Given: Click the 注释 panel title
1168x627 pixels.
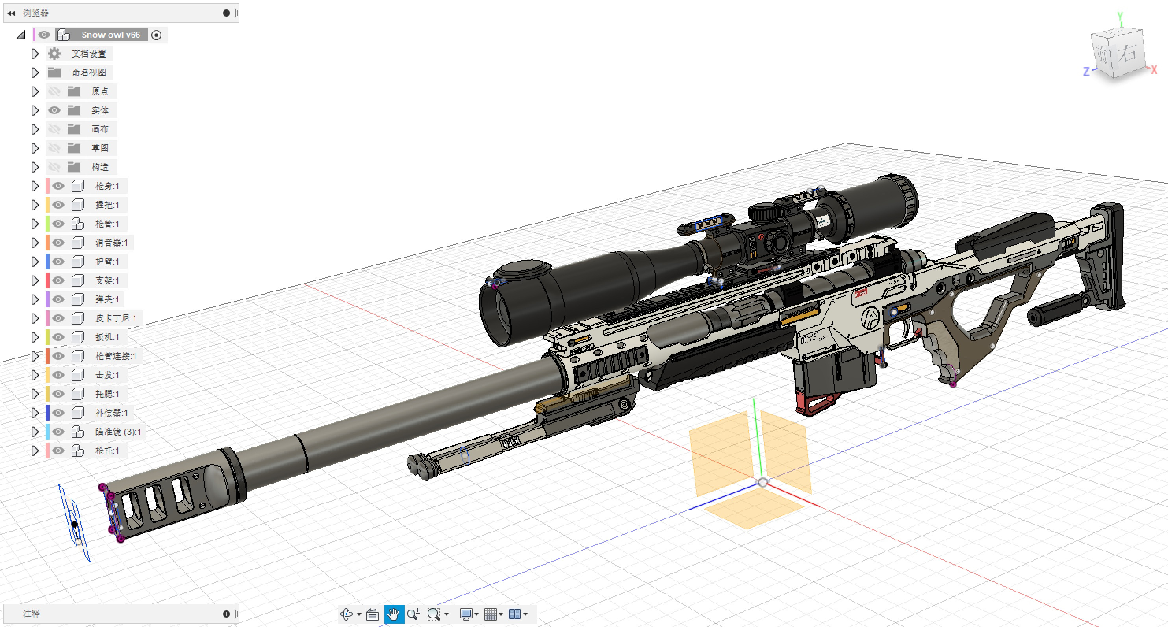Looking at the screenshot, I should pyautogui.click(x=31, y=614).
